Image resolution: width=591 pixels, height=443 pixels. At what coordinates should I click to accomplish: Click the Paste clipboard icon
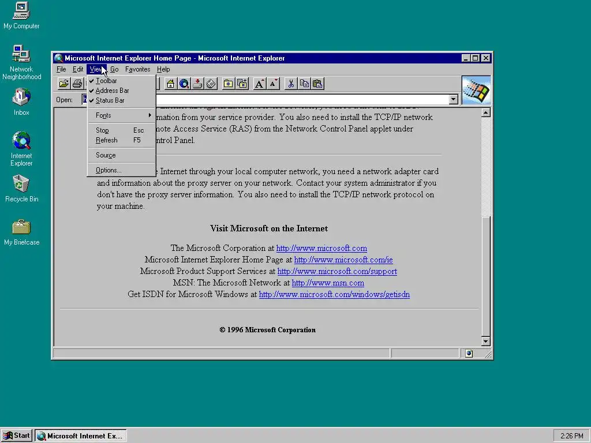click(x=318, y=84)
